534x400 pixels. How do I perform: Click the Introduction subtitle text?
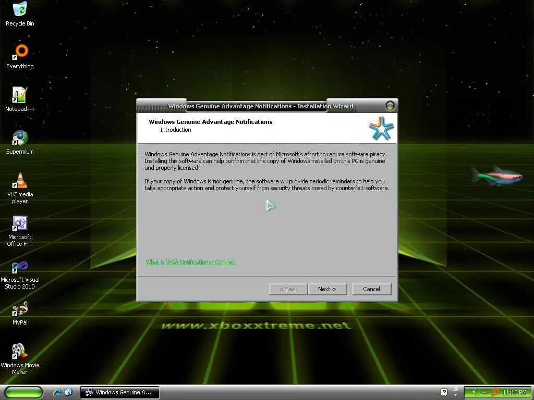(175, 130)
